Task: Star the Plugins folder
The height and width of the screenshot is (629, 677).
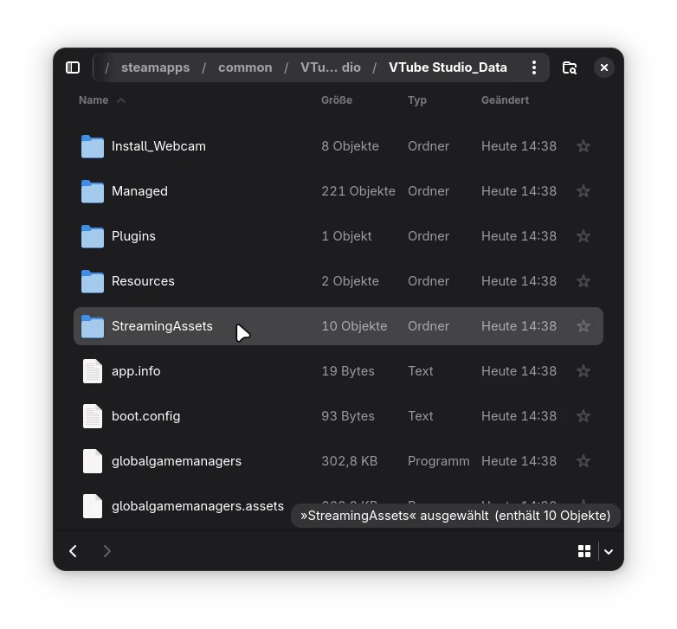Action: pos(584,236)
